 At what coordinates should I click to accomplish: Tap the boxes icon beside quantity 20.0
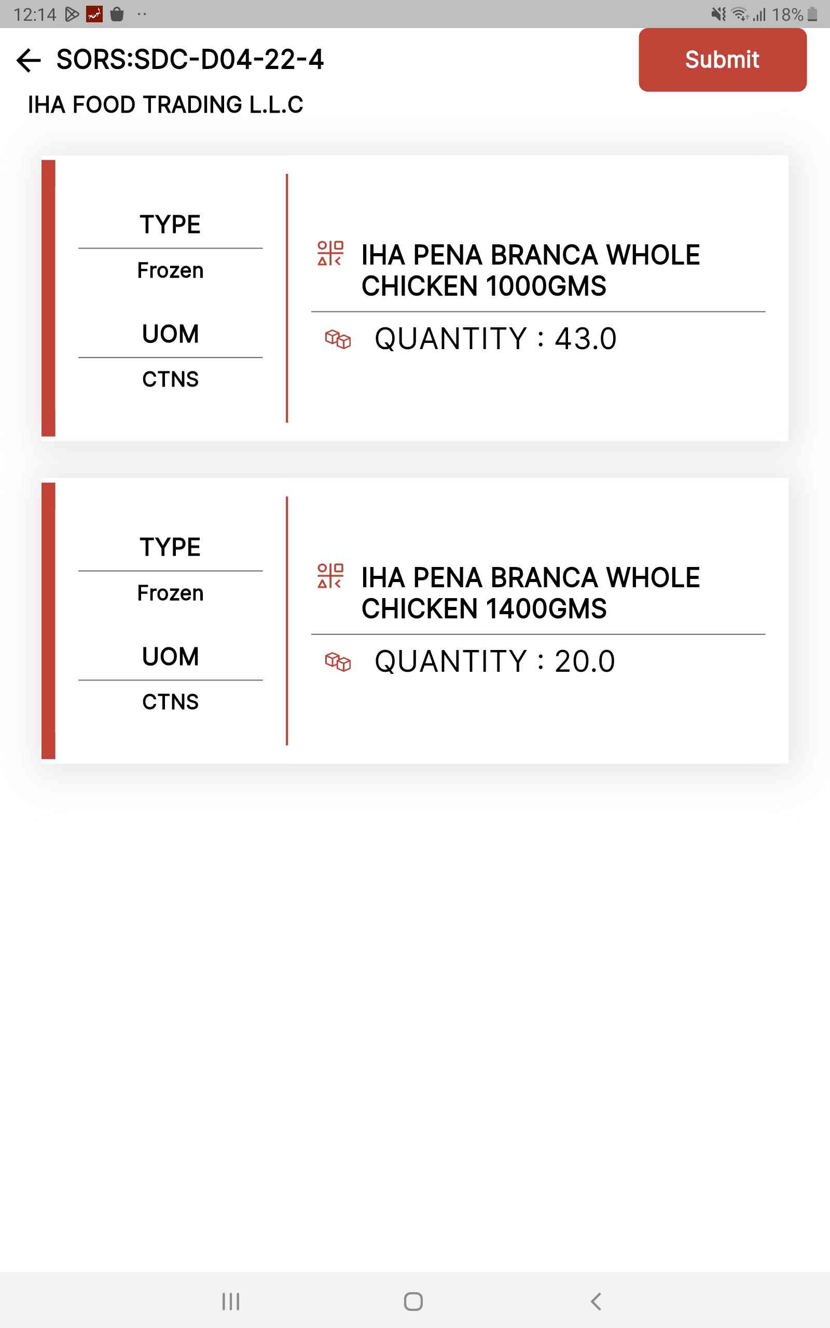tap(338, 662)
